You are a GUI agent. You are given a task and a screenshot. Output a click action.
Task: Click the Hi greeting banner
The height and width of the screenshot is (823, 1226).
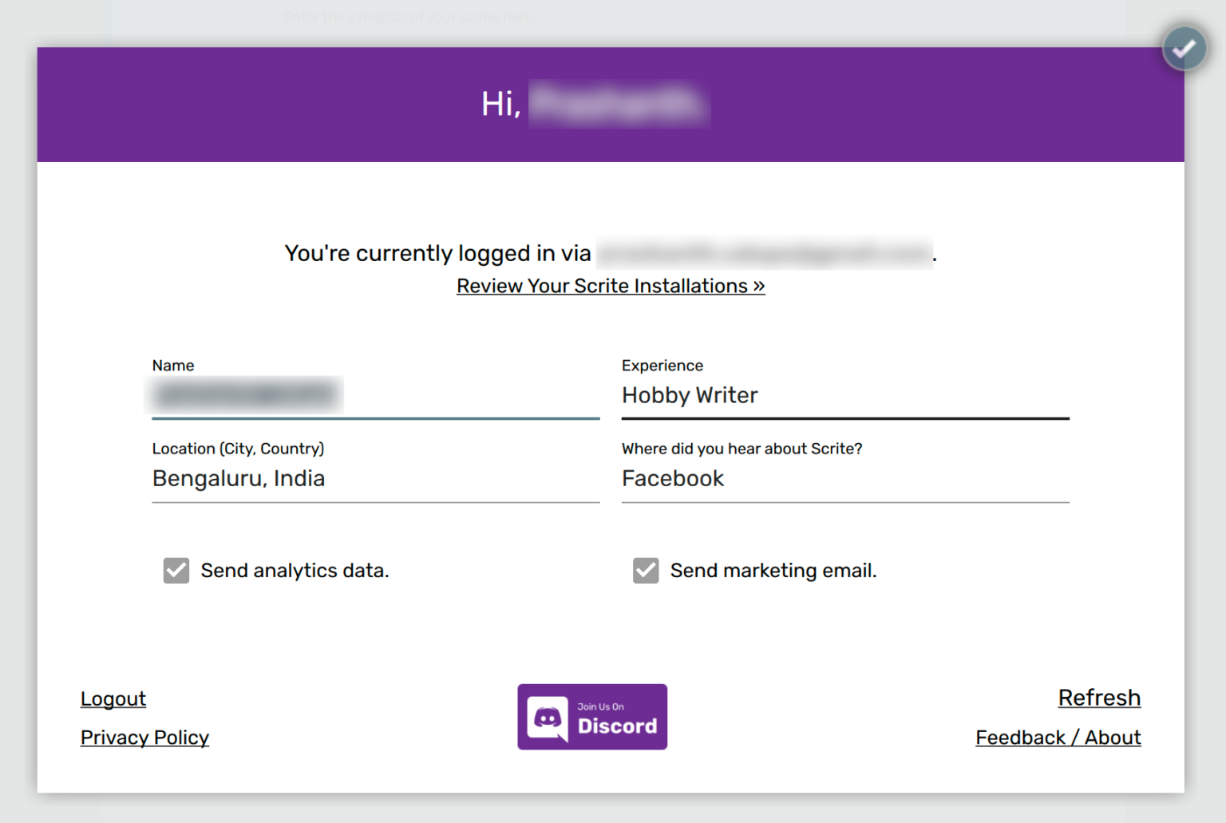(611, 104)
